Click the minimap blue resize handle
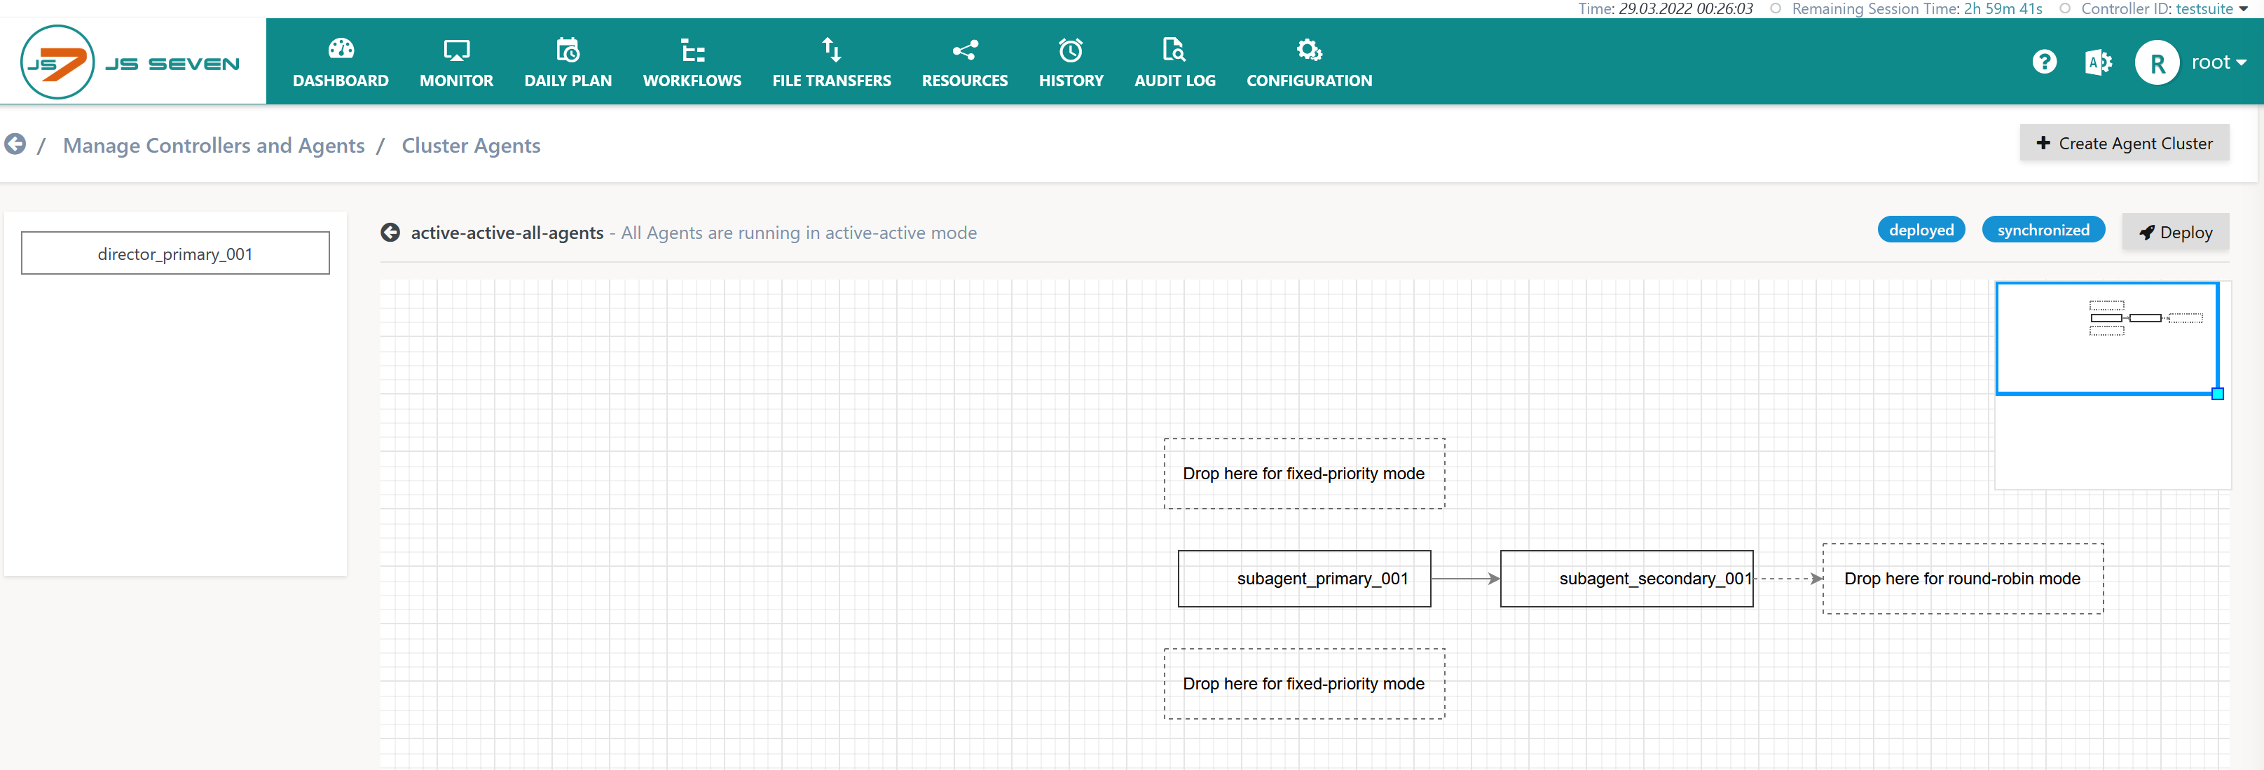 pos(2218,394)
